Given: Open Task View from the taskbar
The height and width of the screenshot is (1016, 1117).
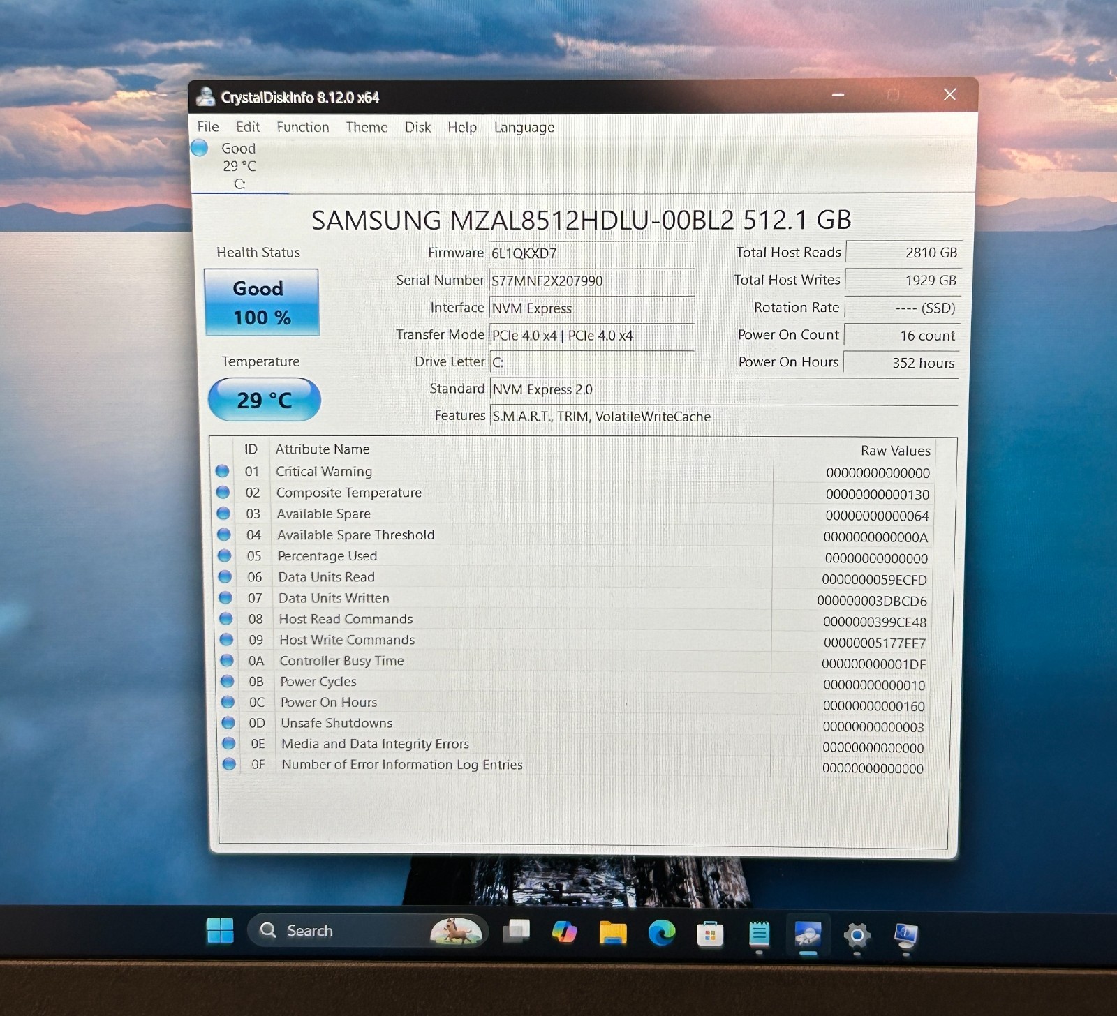Looking at the screenshot, I should tap(516, 931).
